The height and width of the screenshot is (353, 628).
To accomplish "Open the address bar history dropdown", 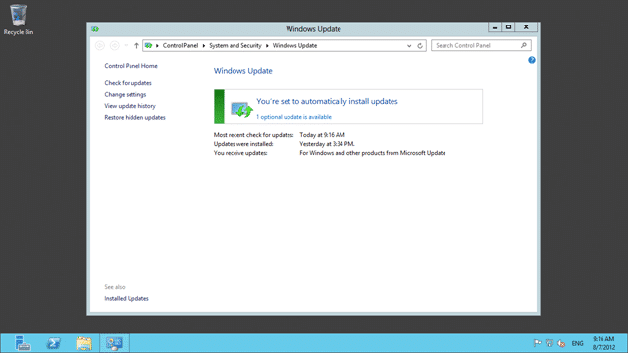I will 409,46.
